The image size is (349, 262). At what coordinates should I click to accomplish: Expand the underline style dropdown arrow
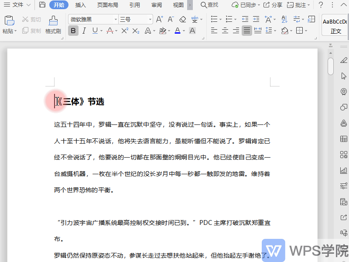click(101, 31)
